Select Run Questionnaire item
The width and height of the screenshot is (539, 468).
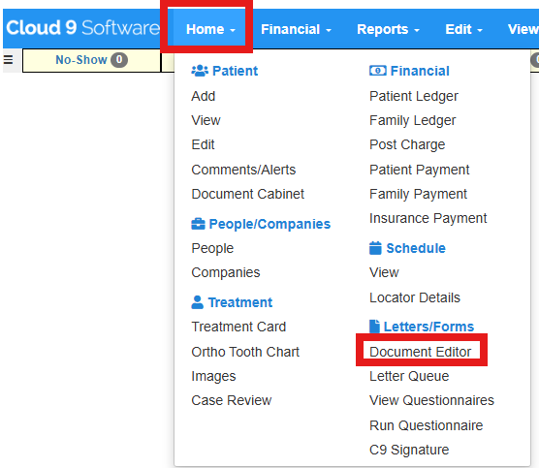tap(426, 425)
